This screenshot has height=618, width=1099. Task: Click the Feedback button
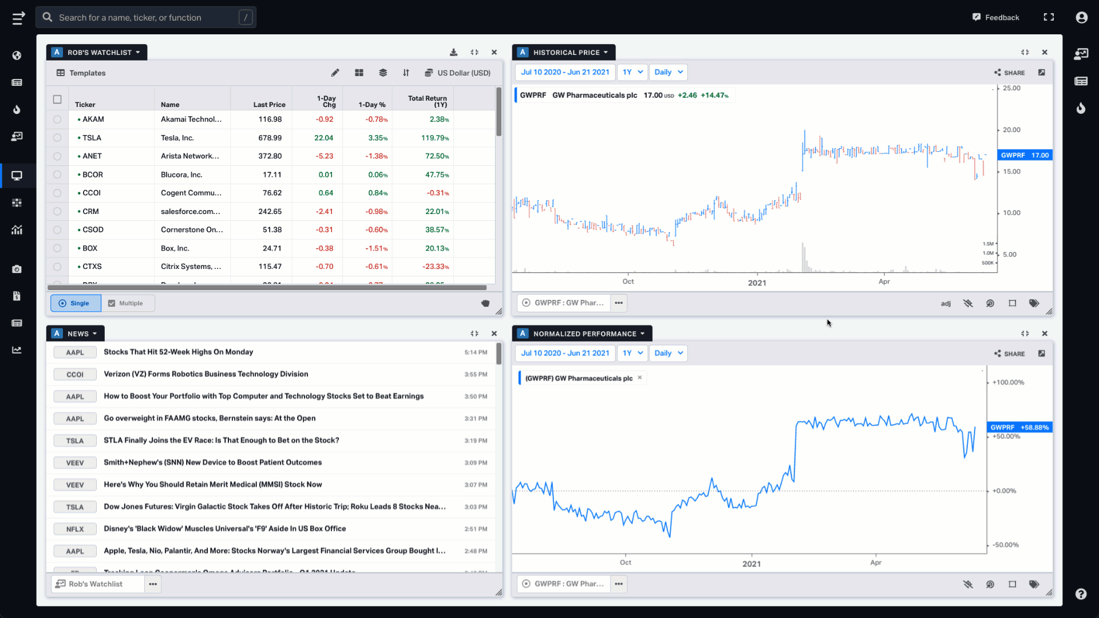pos(995,17)
